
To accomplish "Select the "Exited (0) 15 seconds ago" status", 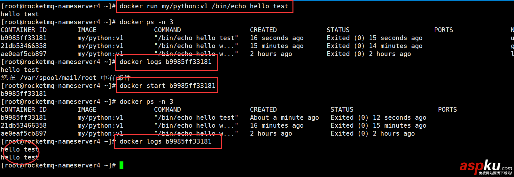I will pyautogui.click(x=374, y=38).
